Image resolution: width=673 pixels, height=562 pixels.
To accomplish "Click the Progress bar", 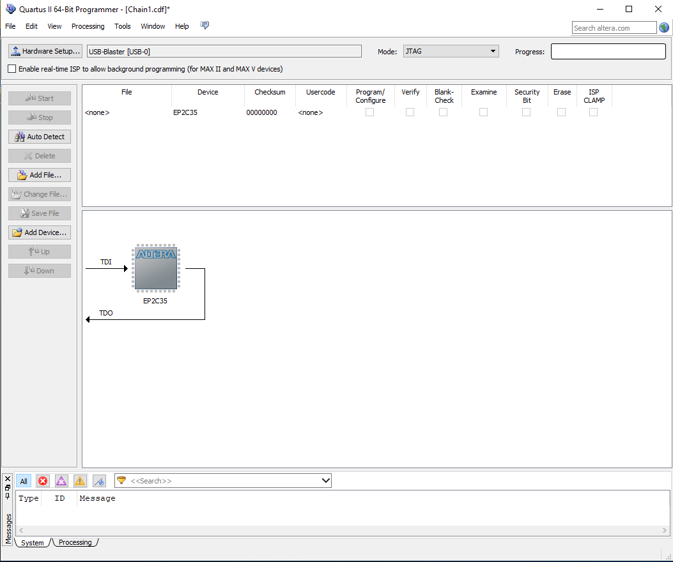I will pyautogui.click(x=608, y=52).
